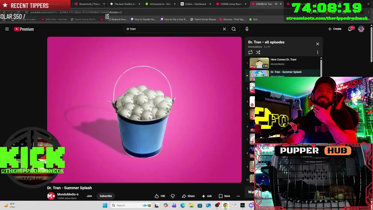Screen dimensions: 373x210
Task: Toggle loop playlist
Action: pos(250,52)
